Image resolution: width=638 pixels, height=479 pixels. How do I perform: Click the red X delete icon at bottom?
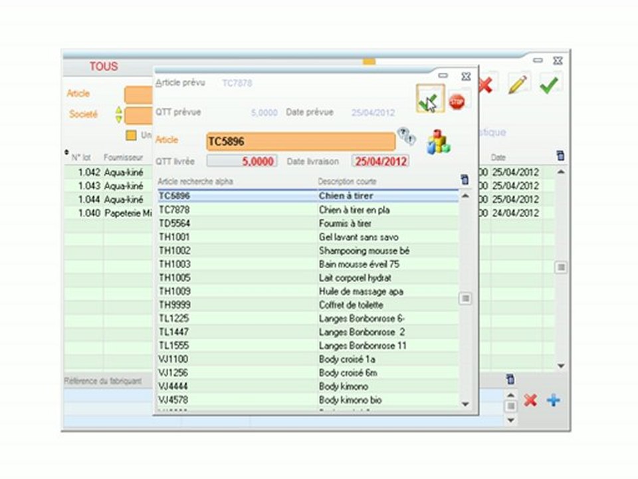530,400
